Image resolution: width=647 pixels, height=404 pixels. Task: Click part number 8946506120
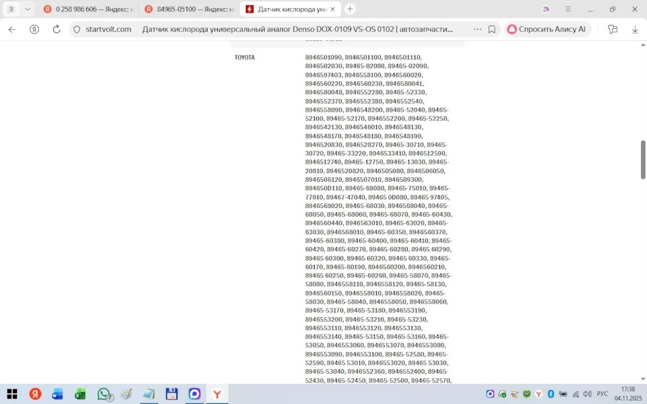tap(323, 180)
